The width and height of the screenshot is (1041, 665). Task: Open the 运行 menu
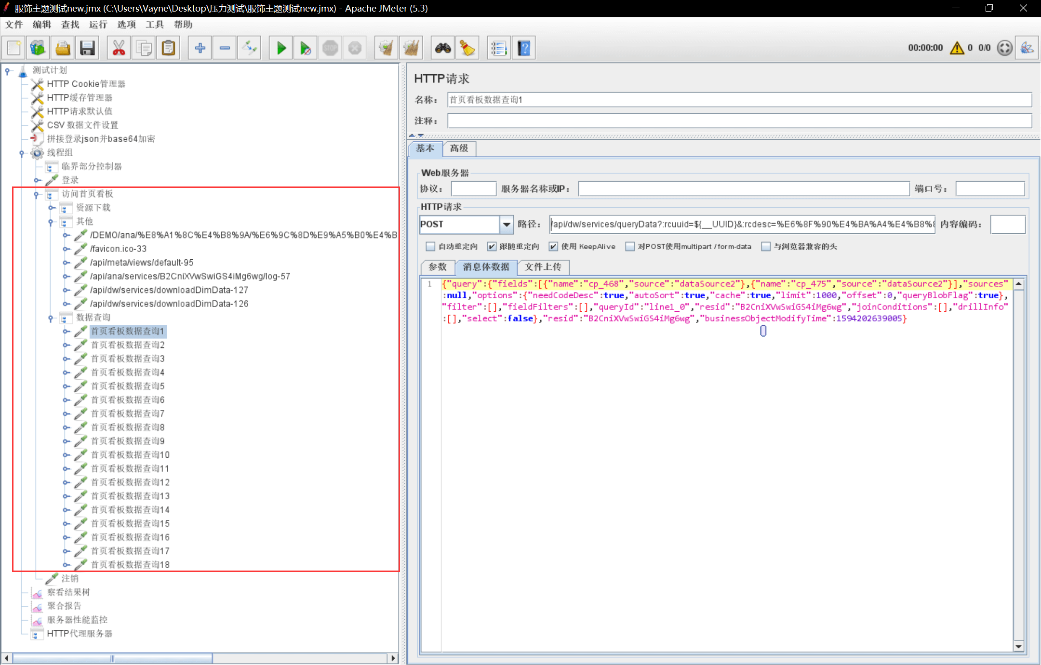tap(98, 25)
